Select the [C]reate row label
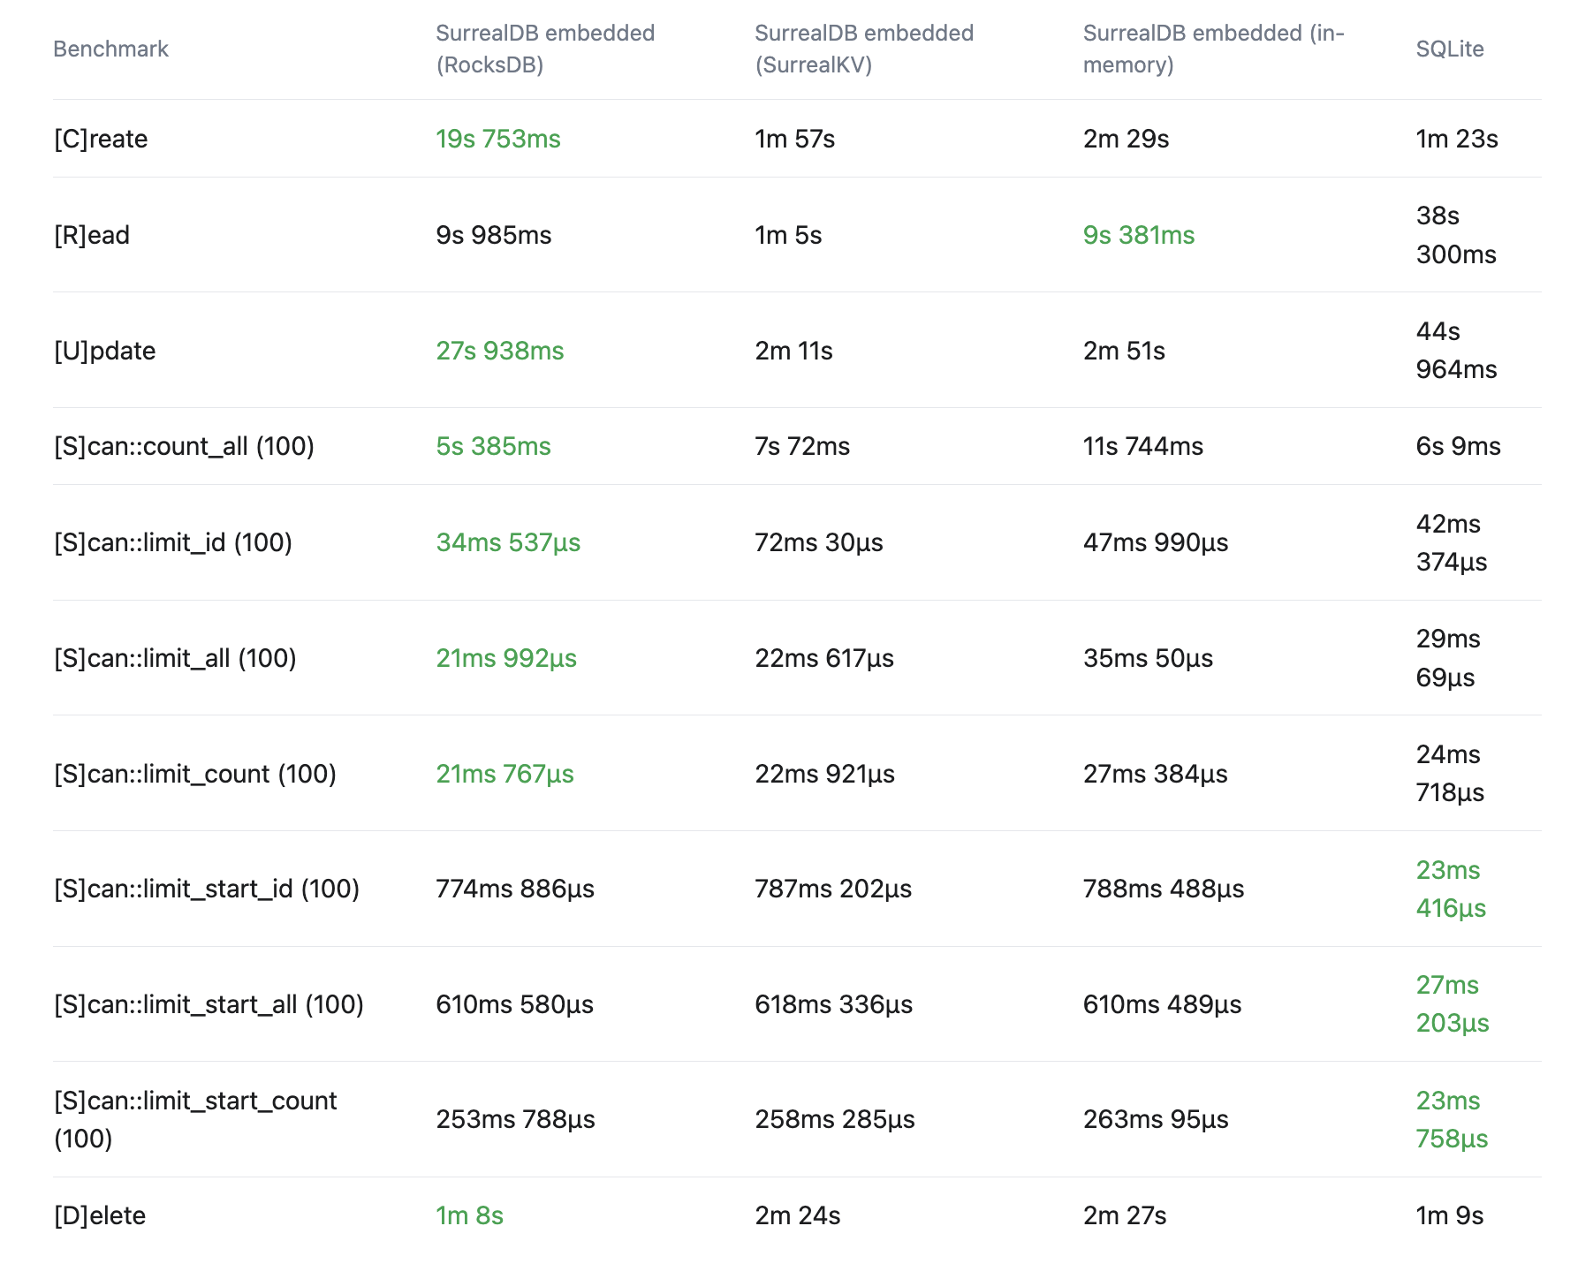Screen dimensions: 1578x1279 (101, 139)
